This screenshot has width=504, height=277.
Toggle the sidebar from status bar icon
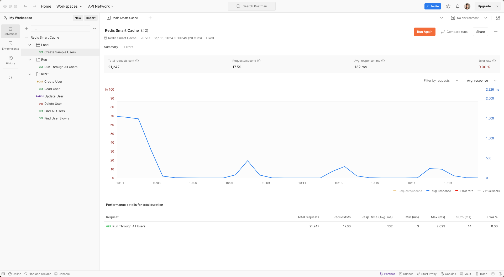3,274
